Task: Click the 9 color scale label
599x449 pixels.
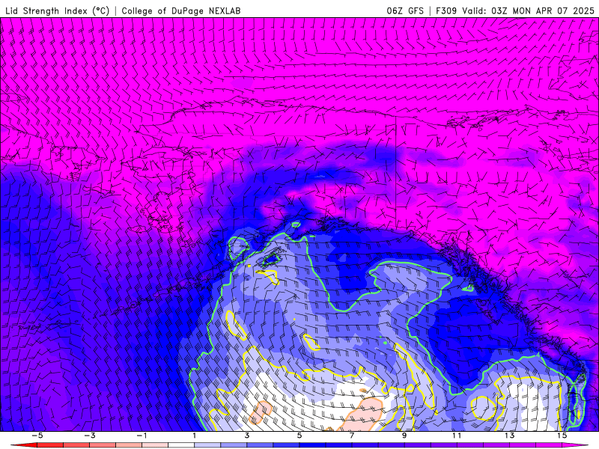Action: (404, 436)
